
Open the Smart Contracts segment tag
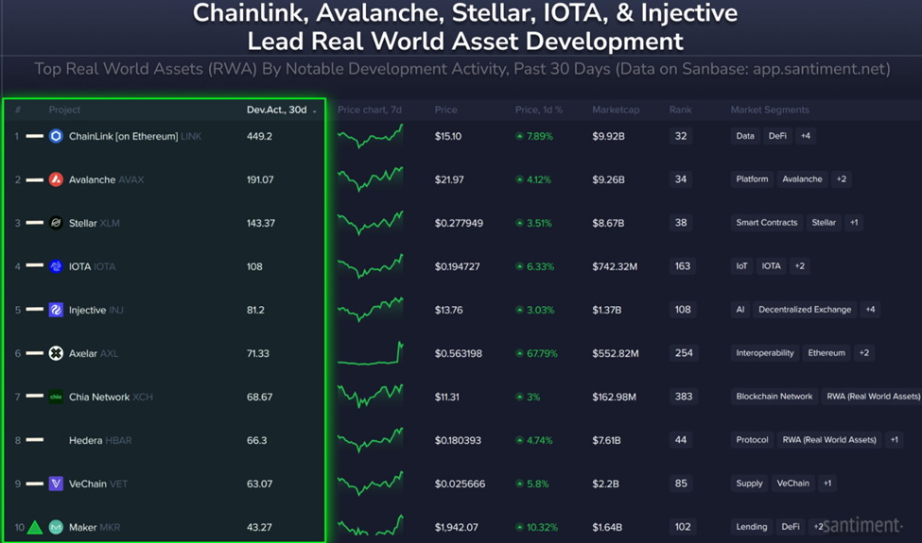(767, 223)
